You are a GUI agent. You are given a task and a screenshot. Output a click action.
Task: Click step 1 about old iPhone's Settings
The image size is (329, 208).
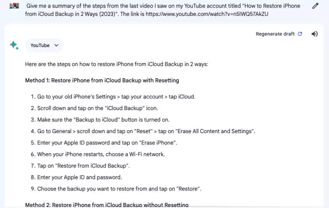113,96
